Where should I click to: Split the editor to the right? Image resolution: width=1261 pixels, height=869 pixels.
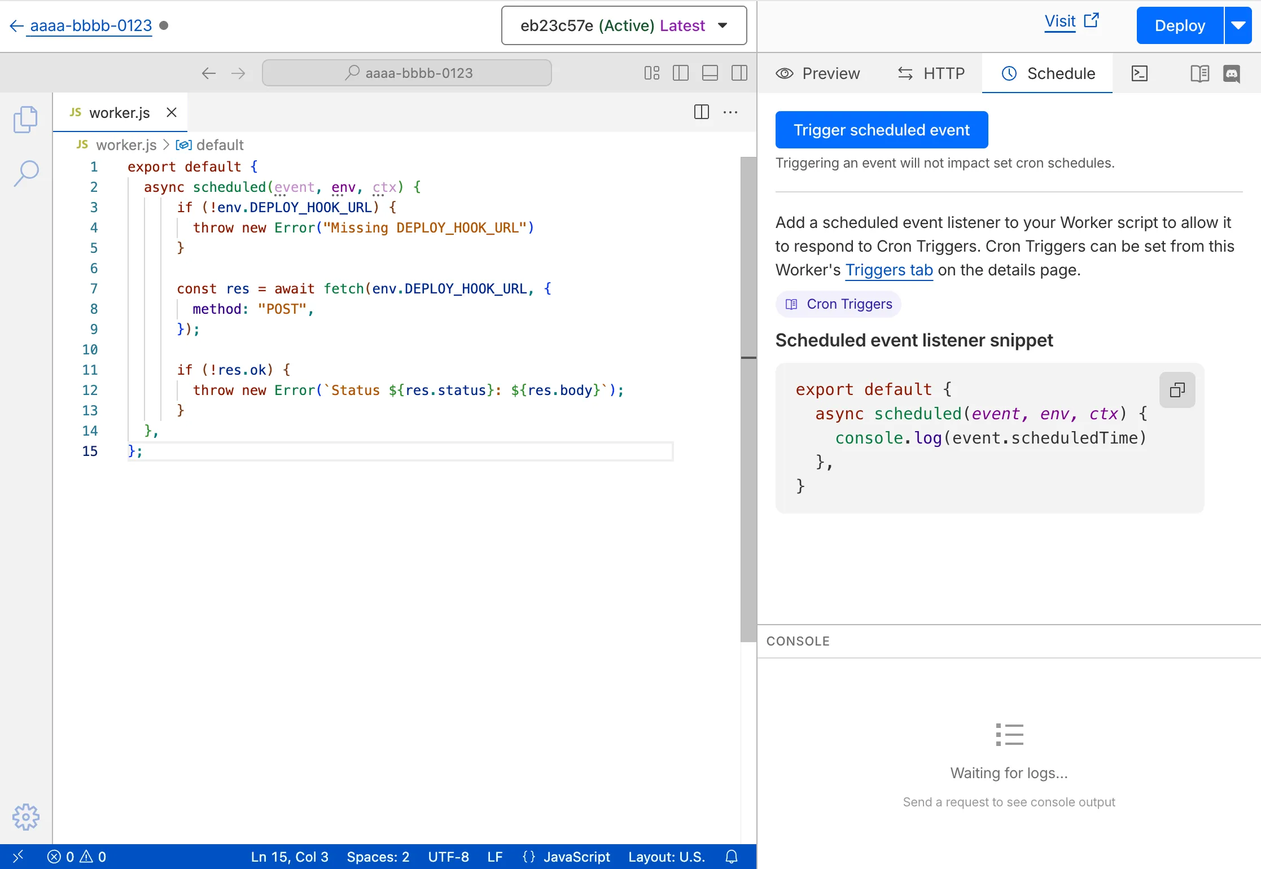click(x=702, y=112)
